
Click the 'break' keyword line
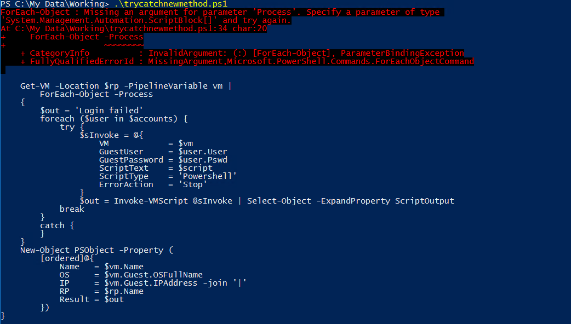[72, 209]
